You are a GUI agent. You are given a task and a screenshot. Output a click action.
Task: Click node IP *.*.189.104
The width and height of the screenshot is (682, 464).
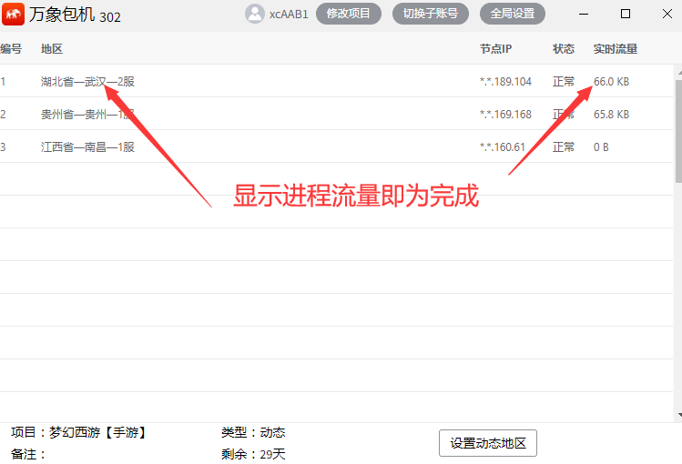click(x=505, y=82)
